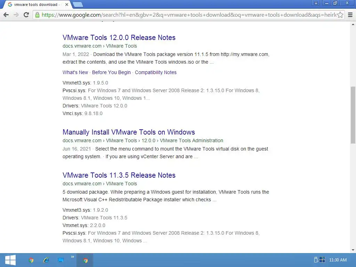Open the Windows Start button
This screenshot has width=356, height=267.
tap(10, 260)
